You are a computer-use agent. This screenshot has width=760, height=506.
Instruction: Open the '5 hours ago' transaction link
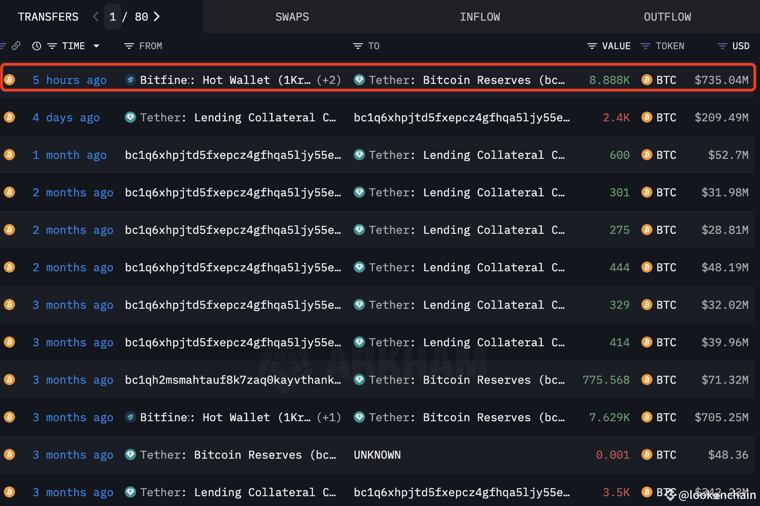(x=69, y=80)
